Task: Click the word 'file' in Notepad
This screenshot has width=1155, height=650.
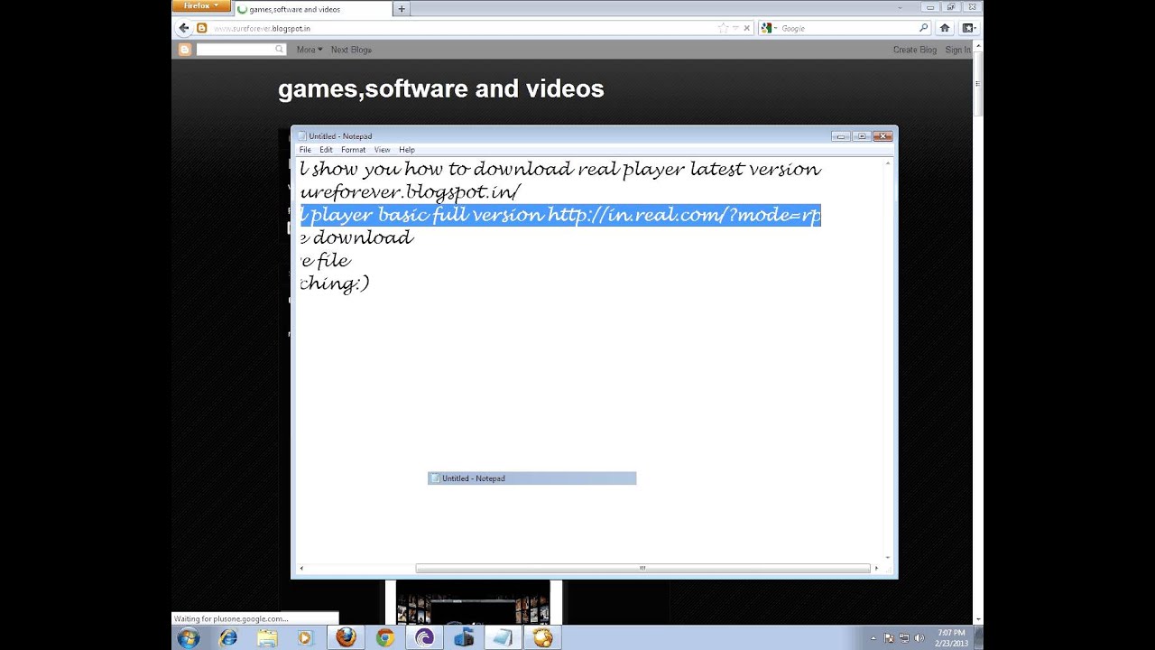Action: (x=334, y=261)
